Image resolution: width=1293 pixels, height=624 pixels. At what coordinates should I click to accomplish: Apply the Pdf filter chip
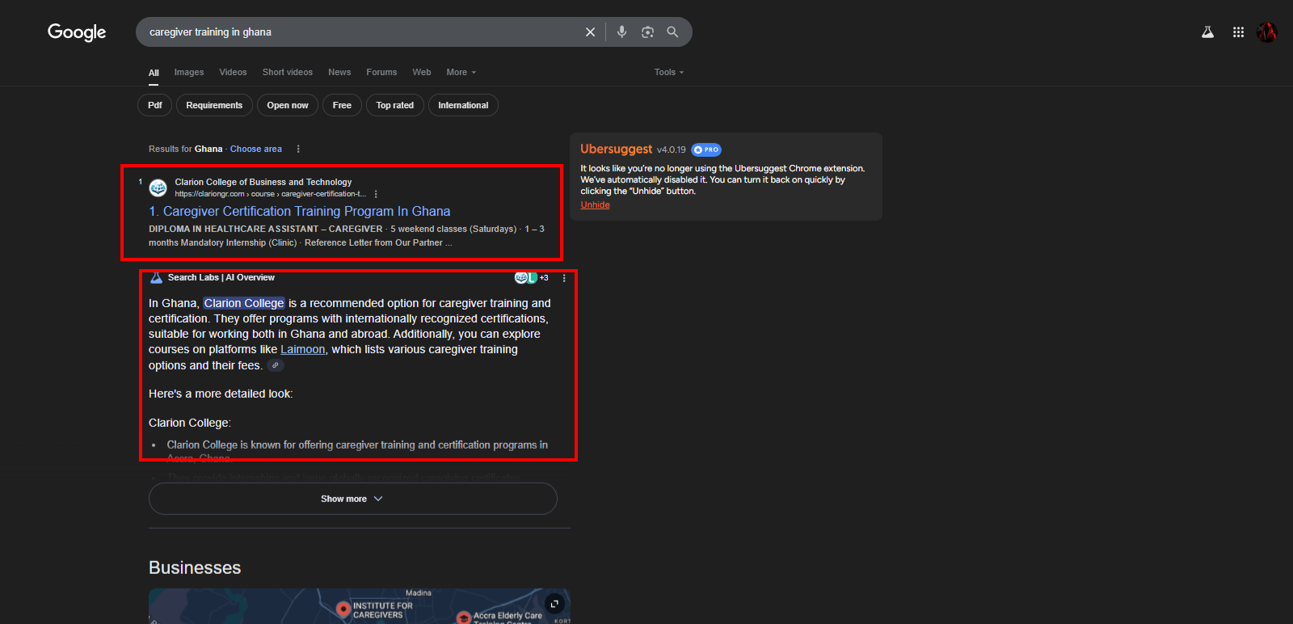(155, 105)
